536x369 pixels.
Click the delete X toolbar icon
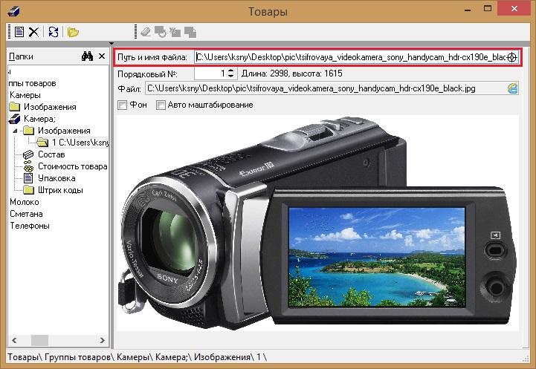tap(33, 32)
